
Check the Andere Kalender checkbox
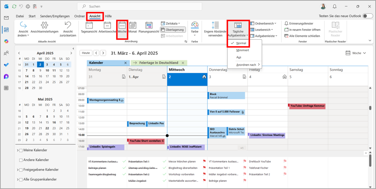click(x=21, y=160)
